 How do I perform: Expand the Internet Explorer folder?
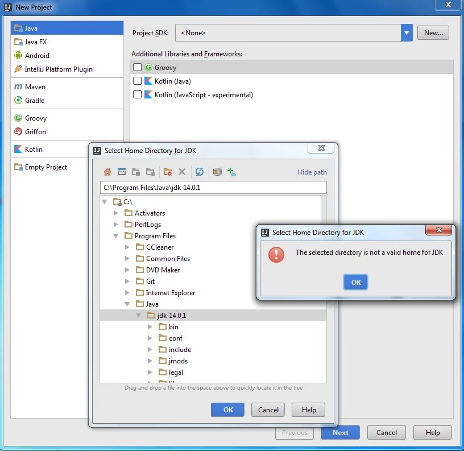point(127,293)
